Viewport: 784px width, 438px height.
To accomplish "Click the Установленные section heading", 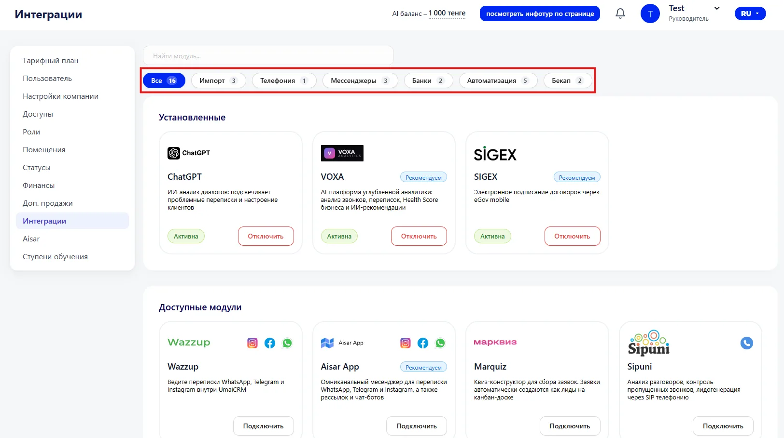I will point(192,118).
